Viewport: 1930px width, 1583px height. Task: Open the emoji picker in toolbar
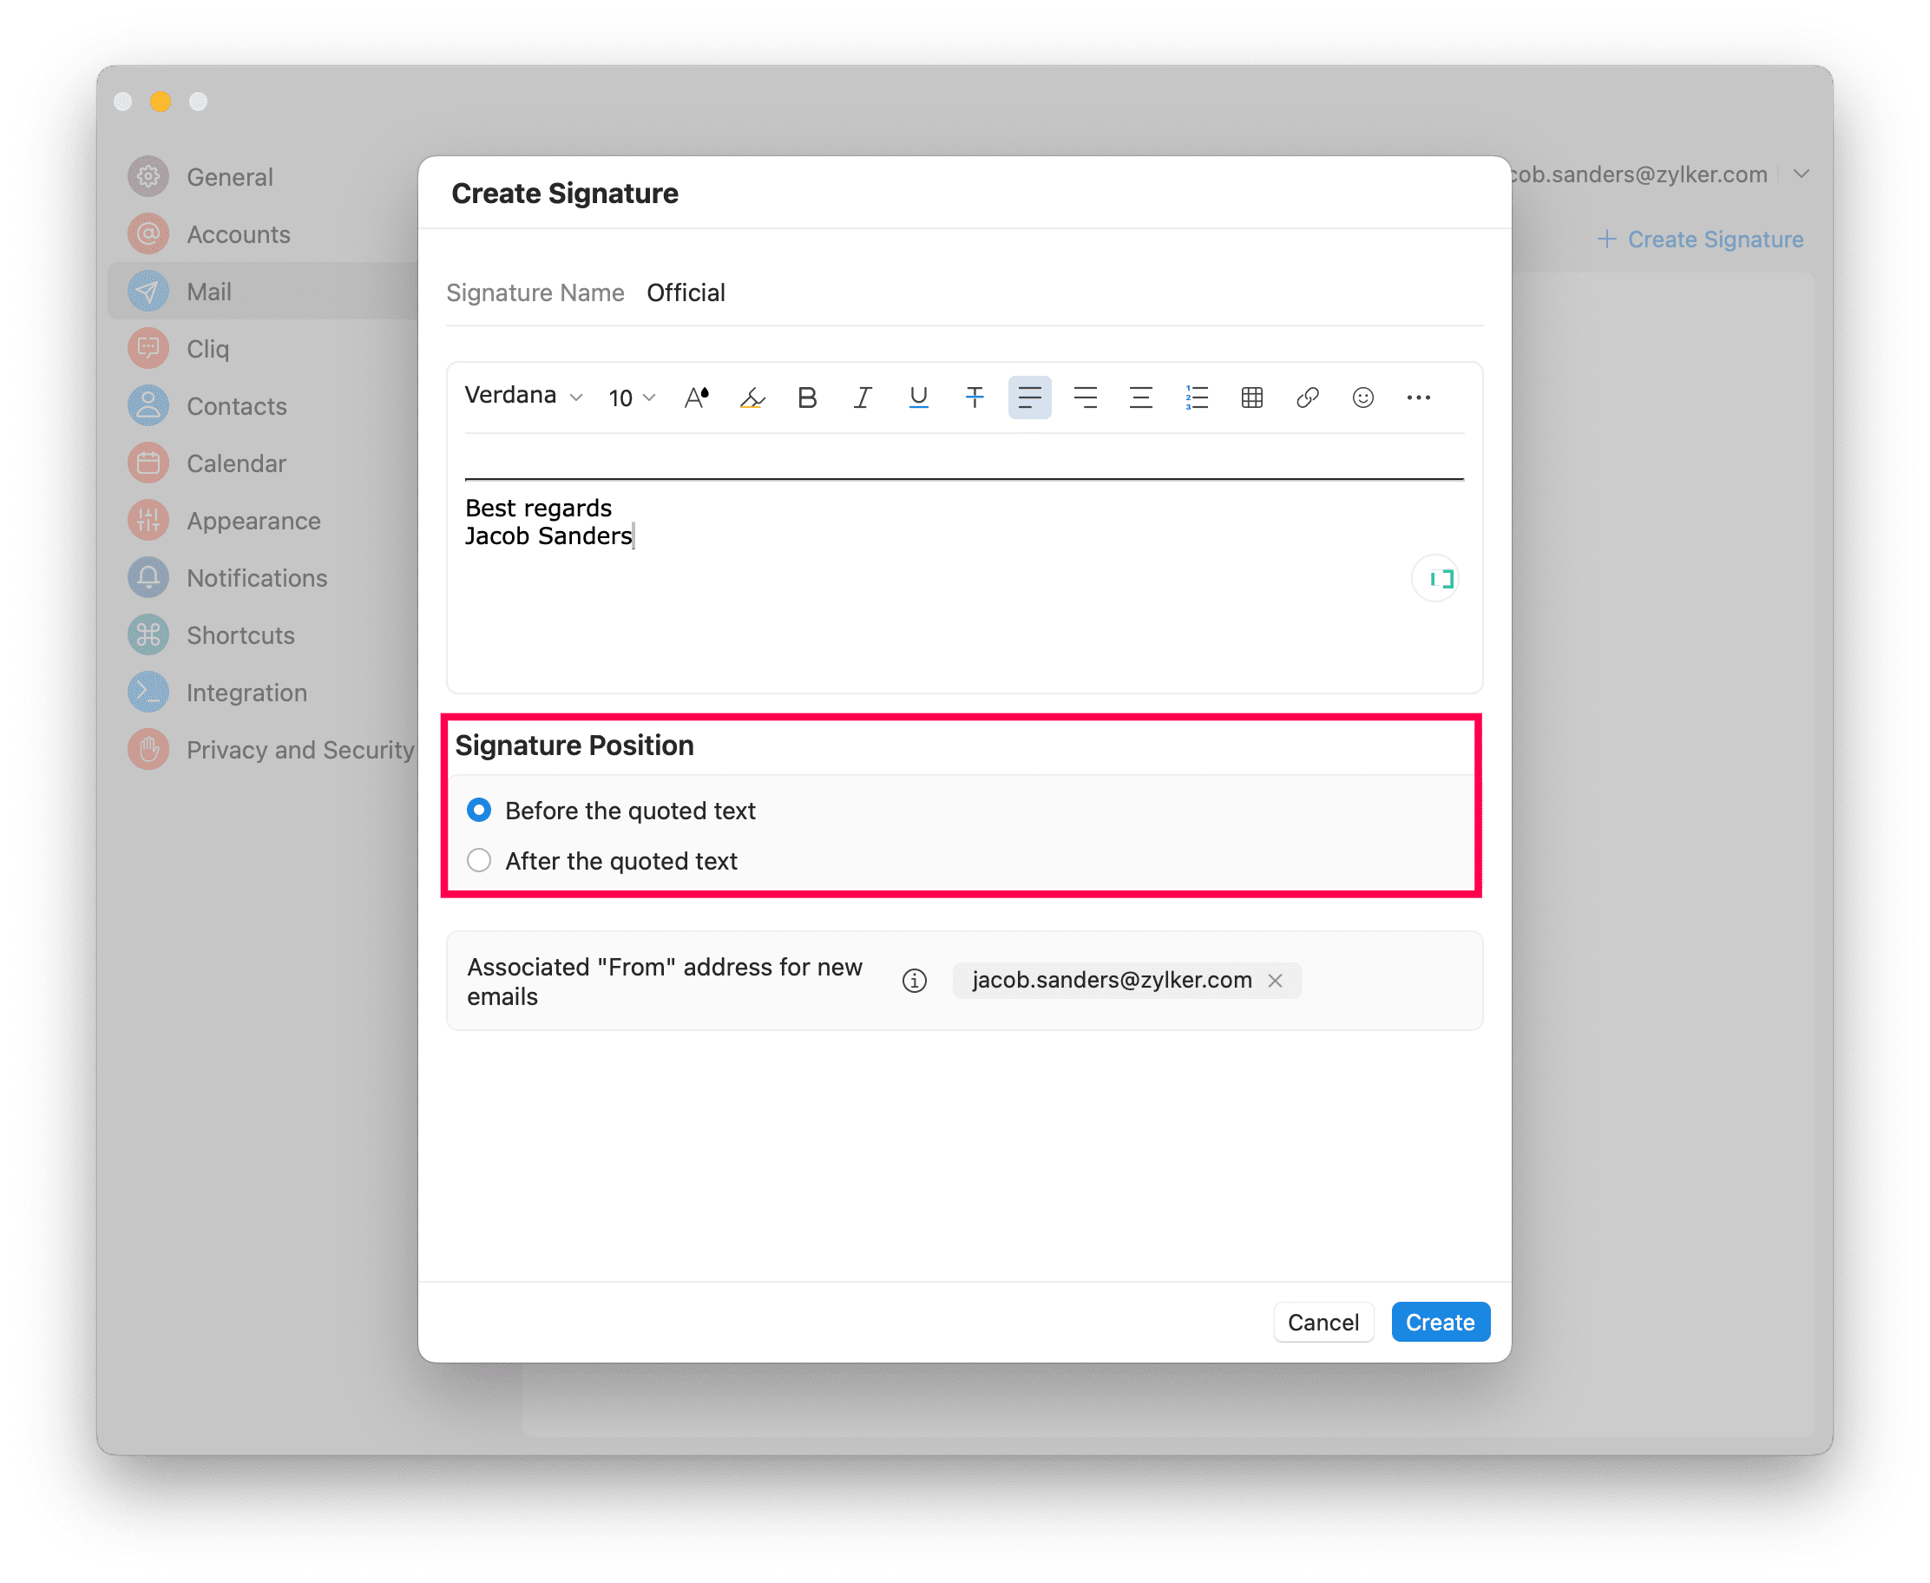point(1363,397)
